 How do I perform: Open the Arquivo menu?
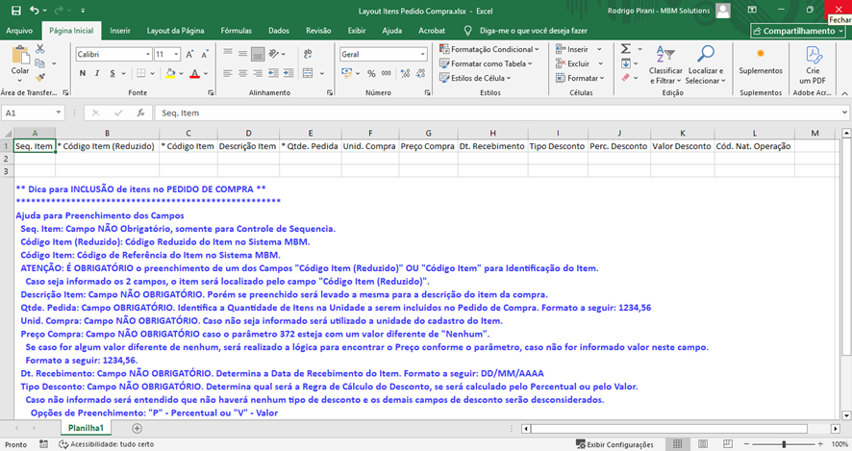click(x=19, y=31)
